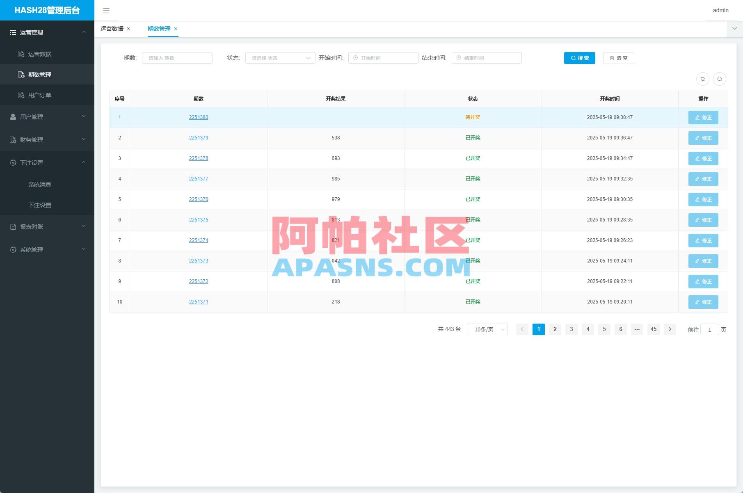Collapse the 运营管理 sidebar section
Viewport: 743px width, 493px height.
pyautogui.click(x=47, y=32)
